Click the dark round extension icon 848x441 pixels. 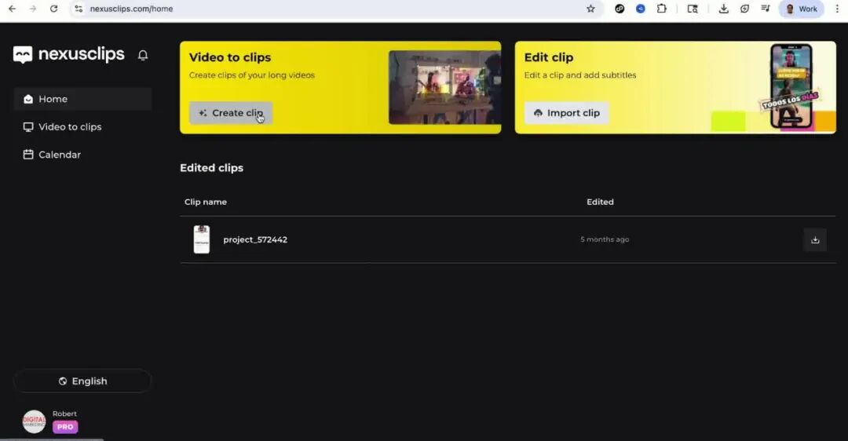(620, 9)
